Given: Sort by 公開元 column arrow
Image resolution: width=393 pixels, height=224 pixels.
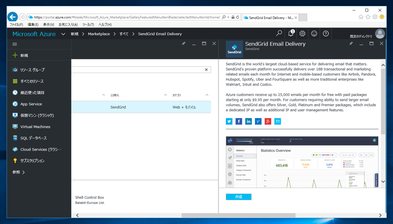Looking at the screenshot, I should (x=165, y=95).
